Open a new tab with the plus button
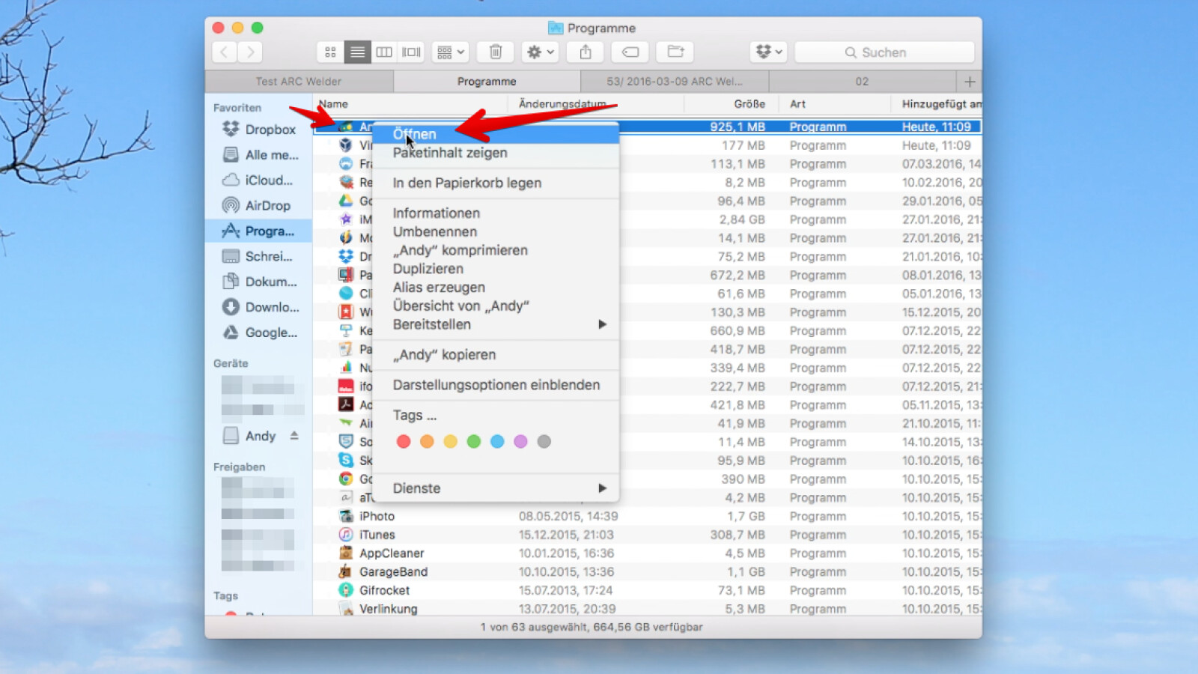Viewport: 1198px width, 674px height. coord(970,81)
